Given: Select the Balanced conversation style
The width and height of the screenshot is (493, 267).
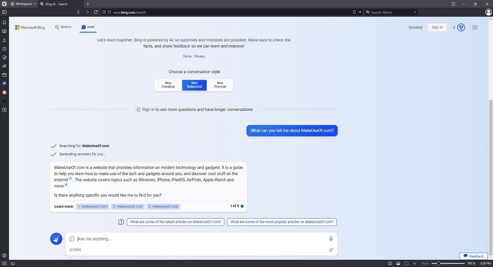Looking at the screenshot, I should 194,85.
